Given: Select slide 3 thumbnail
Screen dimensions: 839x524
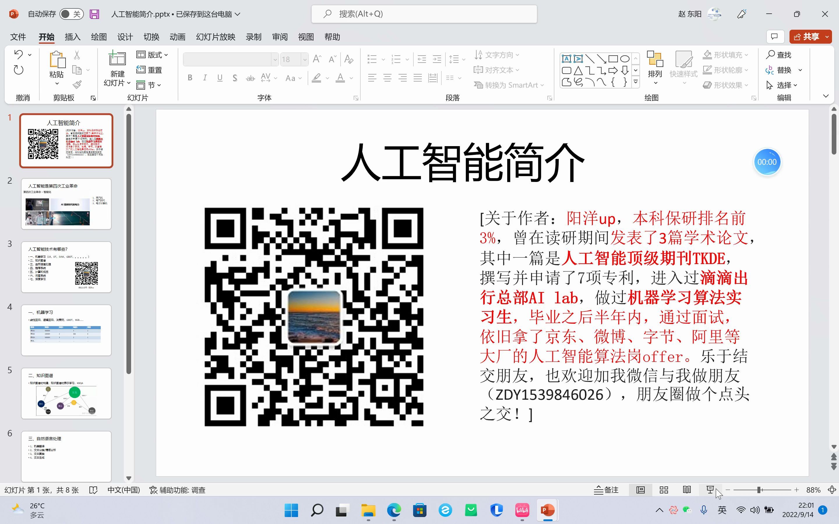Looking at the screenshot, I should (66, 267).
